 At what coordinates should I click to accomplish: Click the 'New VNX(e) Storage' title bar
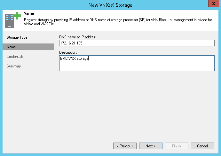click(x=110, y=4)
